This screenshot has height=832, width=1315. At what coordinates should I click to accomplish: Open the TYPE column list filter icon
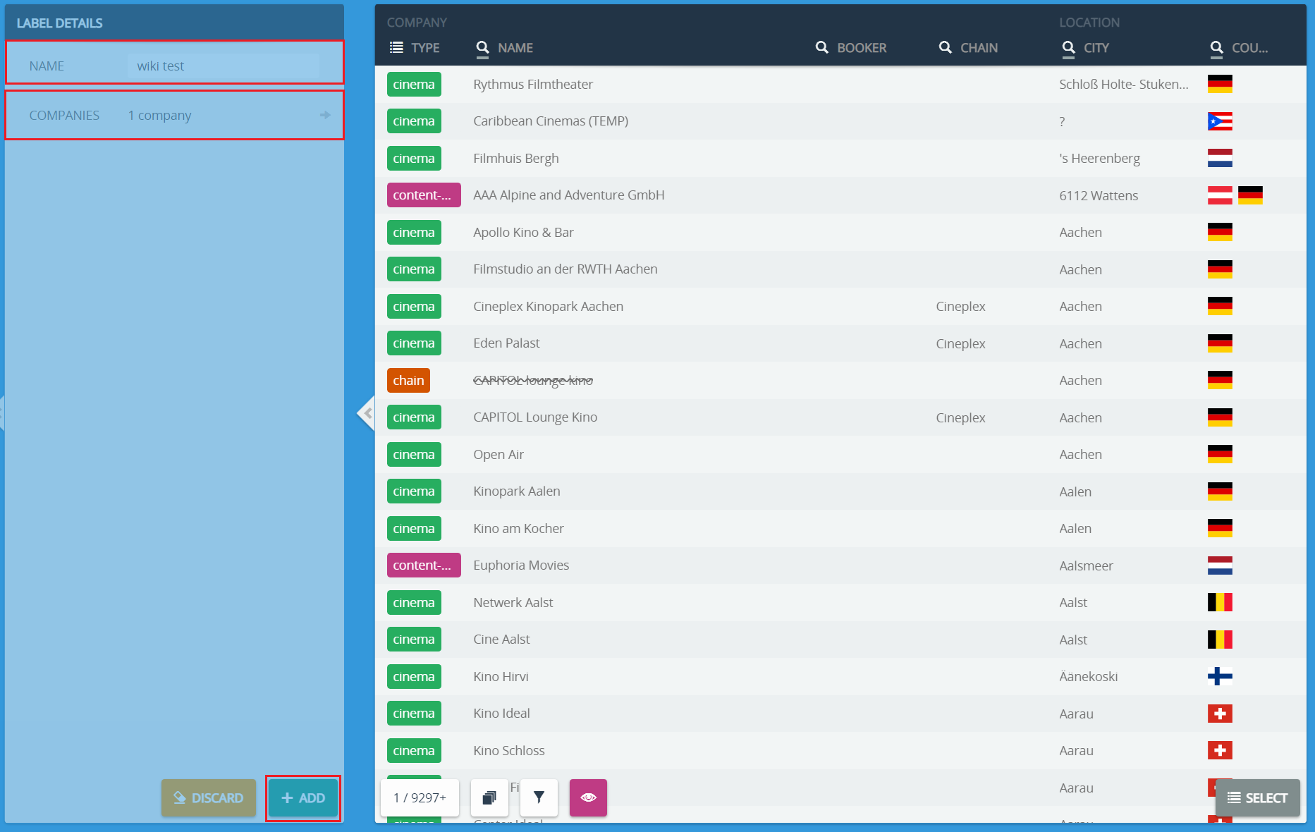point(396,48)
